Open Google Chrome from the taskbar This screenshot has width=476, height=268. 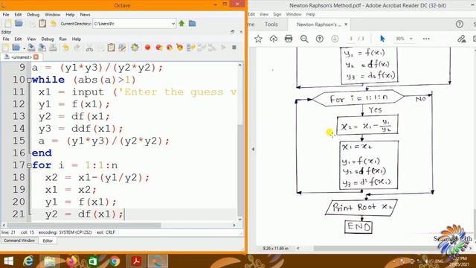(x=115, y=261)
